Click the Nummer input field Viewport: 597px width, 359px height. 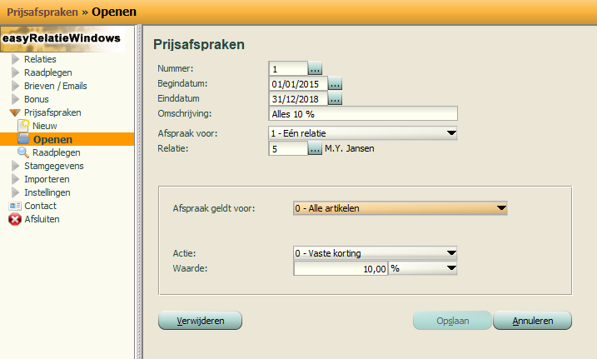coord(288,69)
